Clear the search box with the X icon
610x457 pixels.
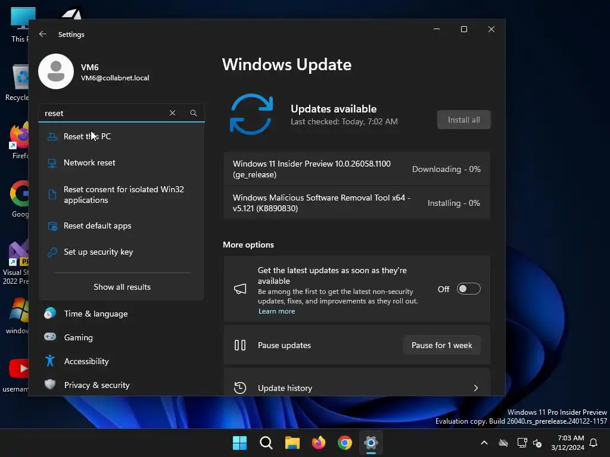click(172, 112)
